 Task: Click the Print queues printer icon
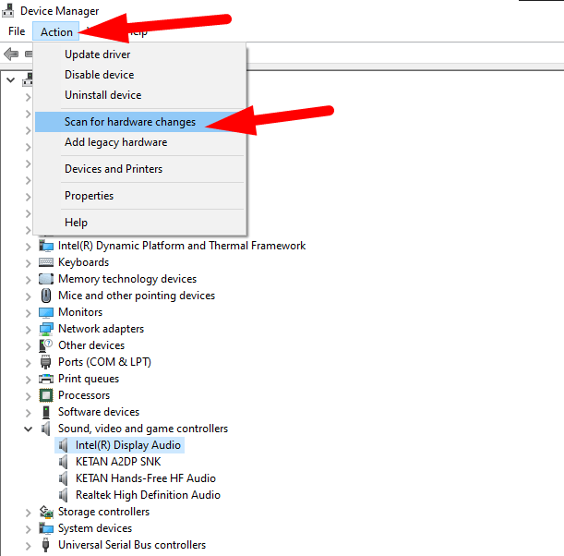[x=46, y=379]
